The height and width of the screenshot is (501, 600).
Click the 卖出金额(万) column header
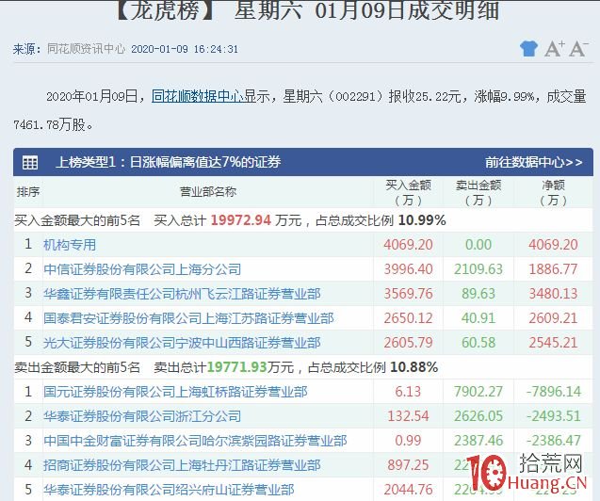pos(478,192)
